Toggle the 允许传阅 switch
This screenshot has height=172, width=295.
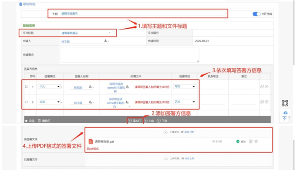click(x=256, y=14)
